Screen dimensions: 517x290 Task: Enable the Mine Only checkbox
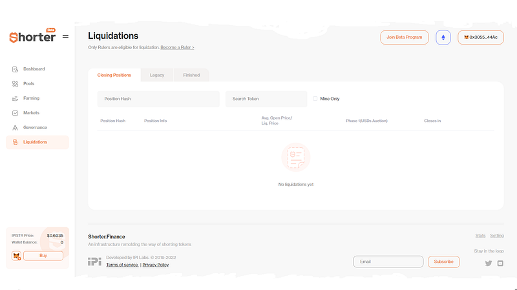[315, 99]
